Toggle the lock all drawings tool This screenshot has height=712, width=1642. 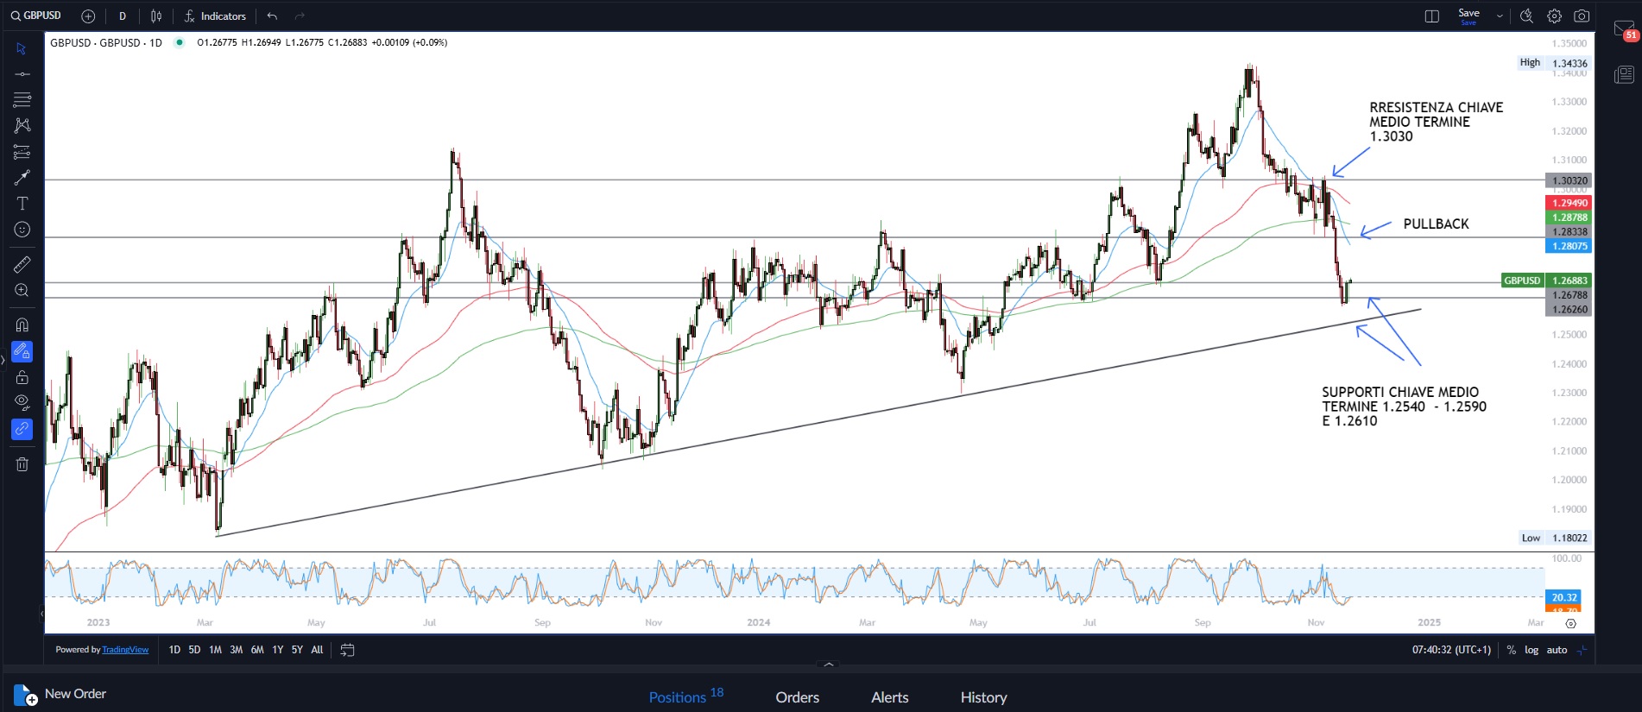[x=22, y=377]
